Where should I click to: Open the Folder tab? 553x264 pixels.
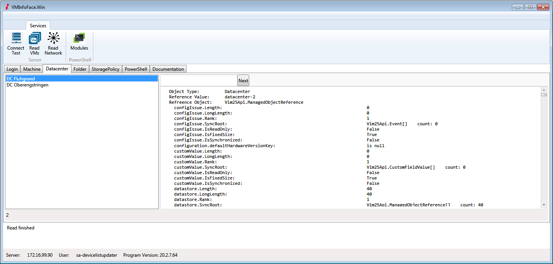pos(80,69)
